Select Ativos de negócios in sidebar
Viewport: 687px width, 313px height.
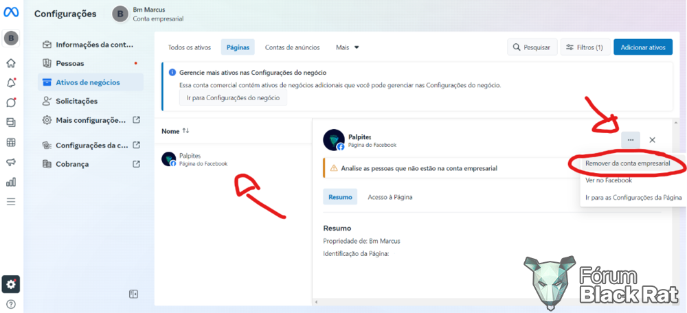91,82
